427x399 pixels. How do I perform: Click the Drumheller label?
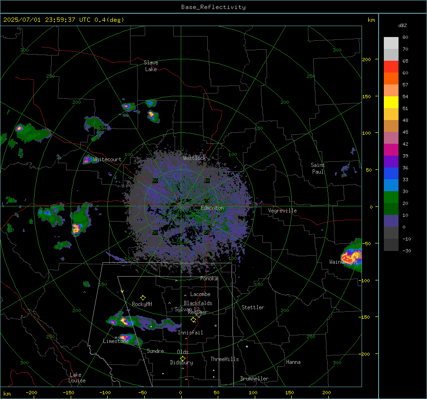point(254,379)
